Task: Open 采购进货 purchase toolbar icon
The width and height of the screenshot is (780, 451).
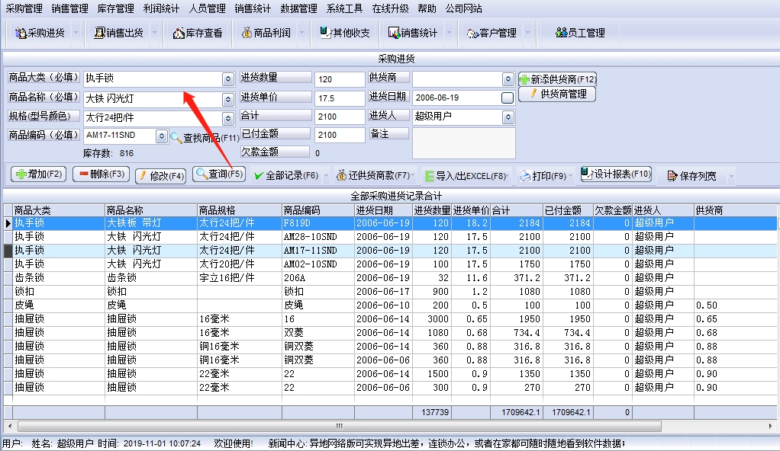Action: 21,34
